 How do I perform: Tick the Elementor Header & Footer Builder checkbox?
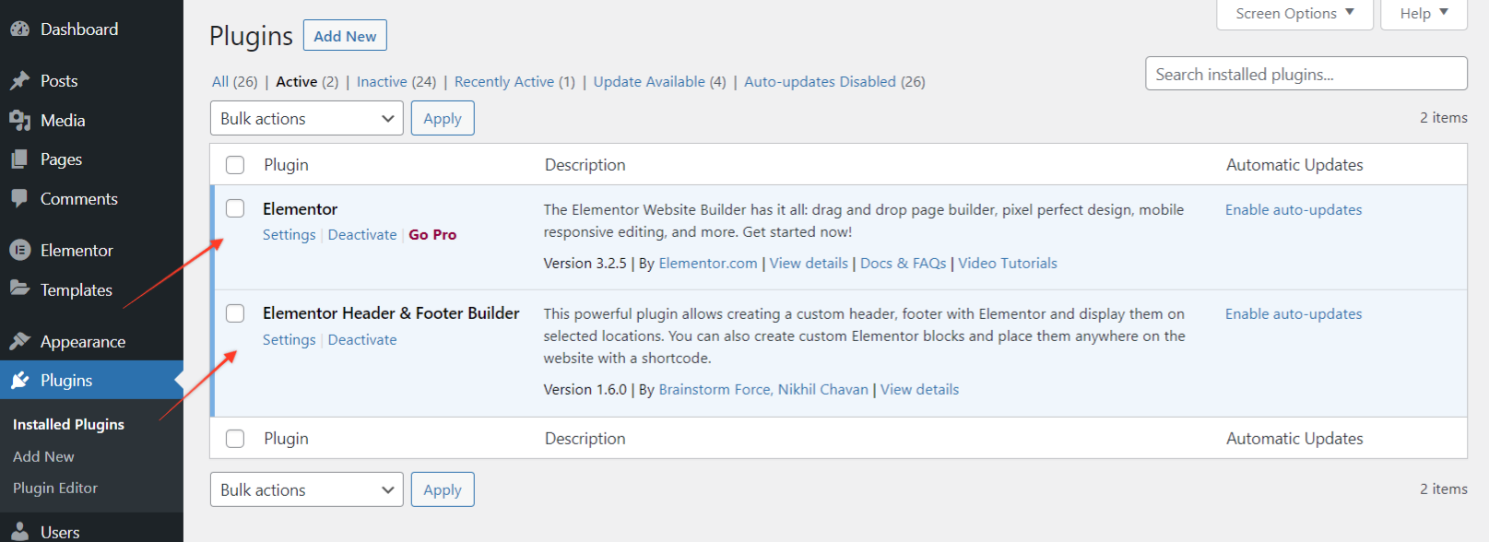(x=235, y=313)
